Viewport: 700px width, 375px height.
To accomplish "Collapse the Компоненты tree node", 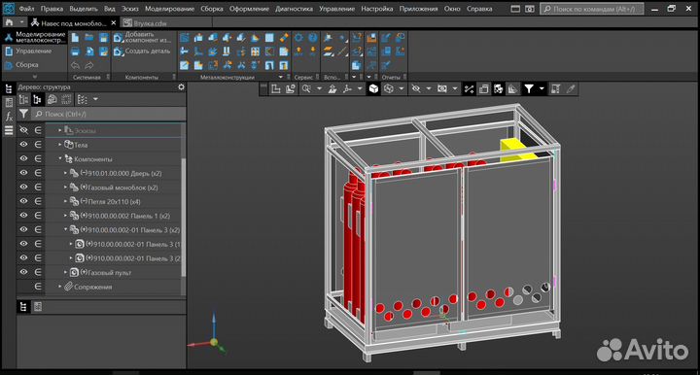I will coord(60,158).
